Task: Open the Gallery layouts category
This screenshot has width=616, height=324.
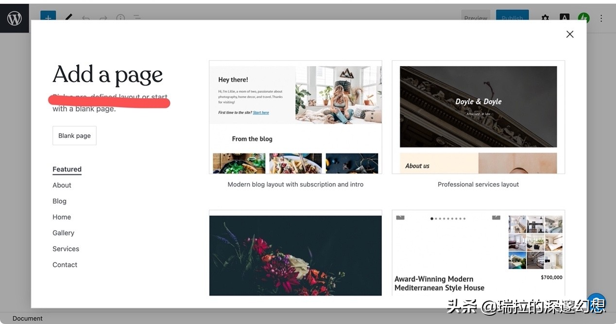Action: click(63, 233)
